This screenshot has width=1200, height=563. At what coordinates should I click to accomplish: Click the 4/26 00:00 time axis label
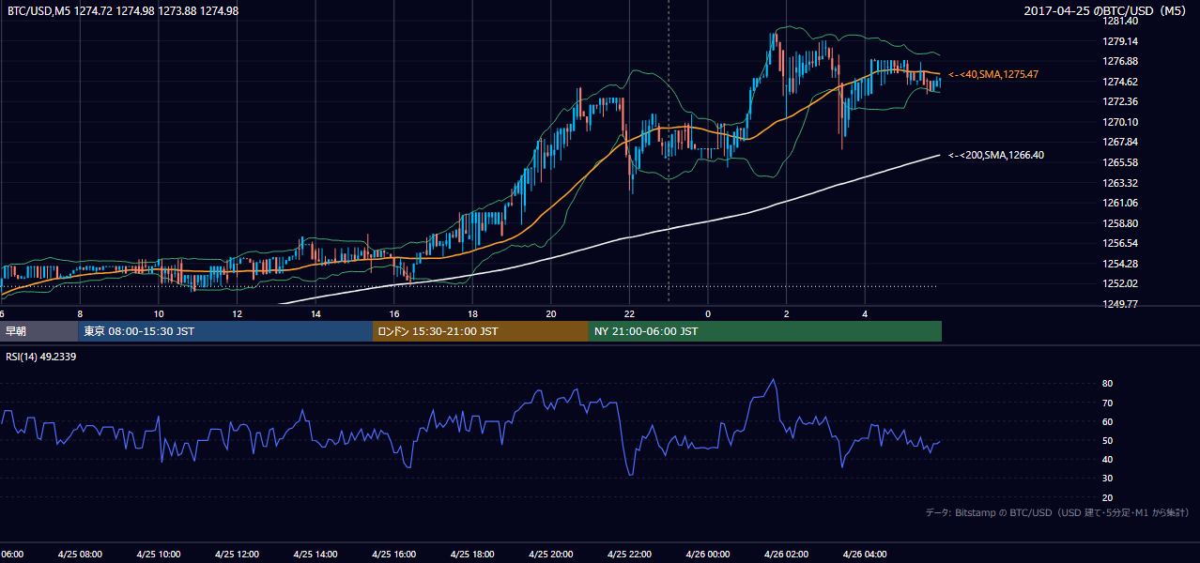[x=708, y=554]
